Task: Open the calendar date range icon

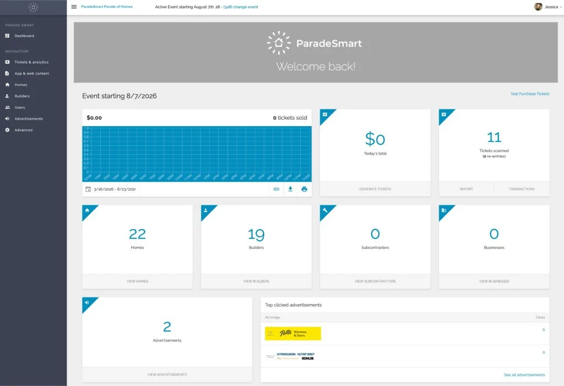Action: [88, 189]
